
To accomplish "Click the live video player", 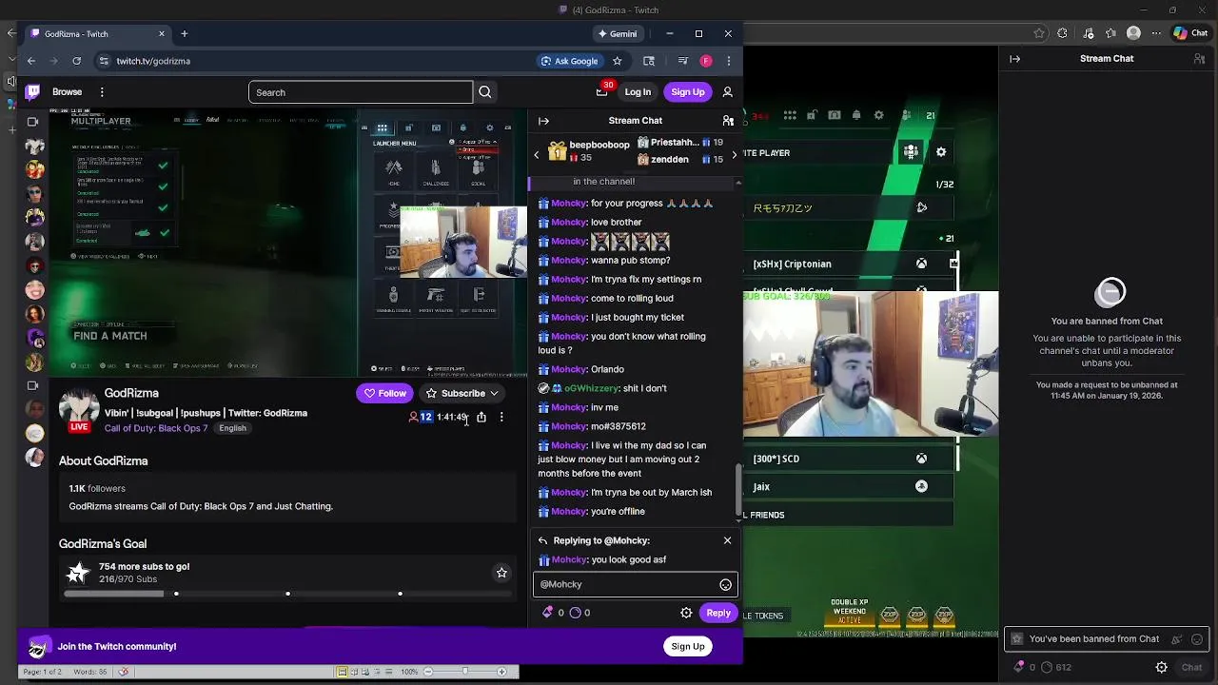I will coord(290,243).
